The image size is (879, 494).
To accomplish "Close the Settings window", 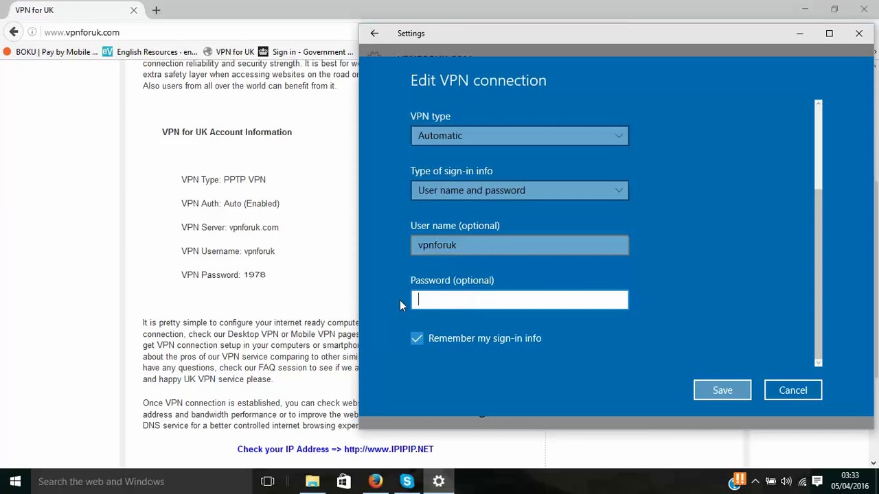I will (859, 33).
